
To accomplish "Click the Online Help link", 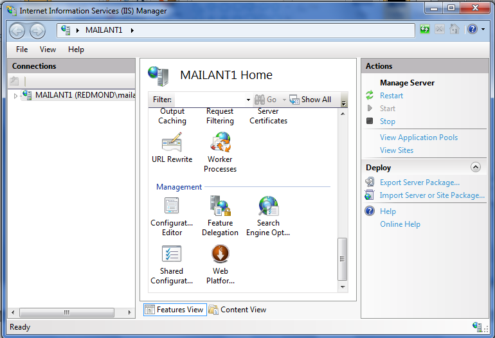I will (400, 224).
